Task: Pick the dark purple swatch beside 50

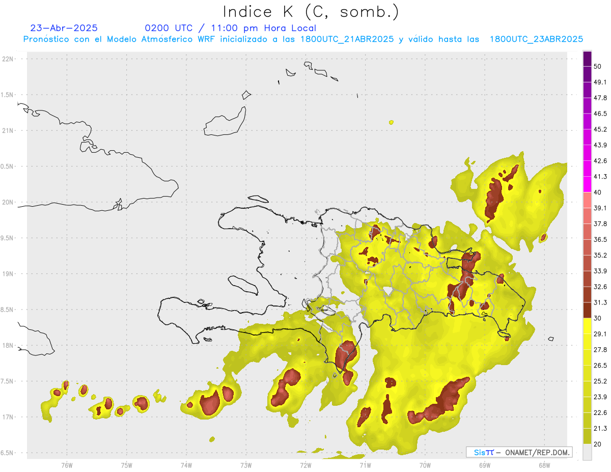Action: coord(587,59)
